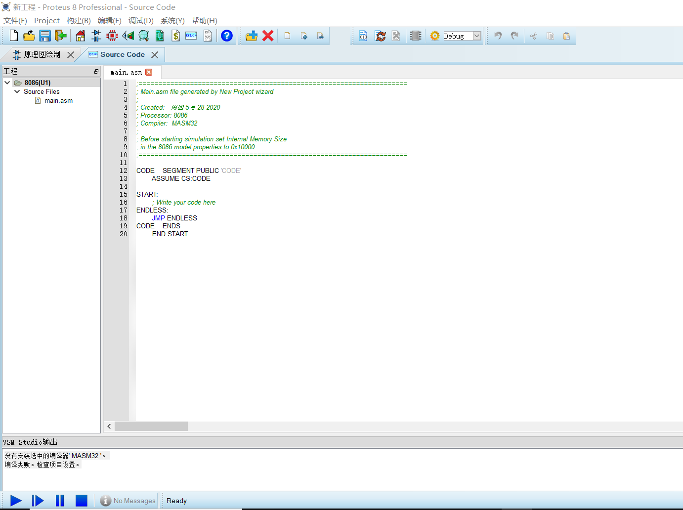
Task: Open the 文件(F) menu
Action: point(15,20)
